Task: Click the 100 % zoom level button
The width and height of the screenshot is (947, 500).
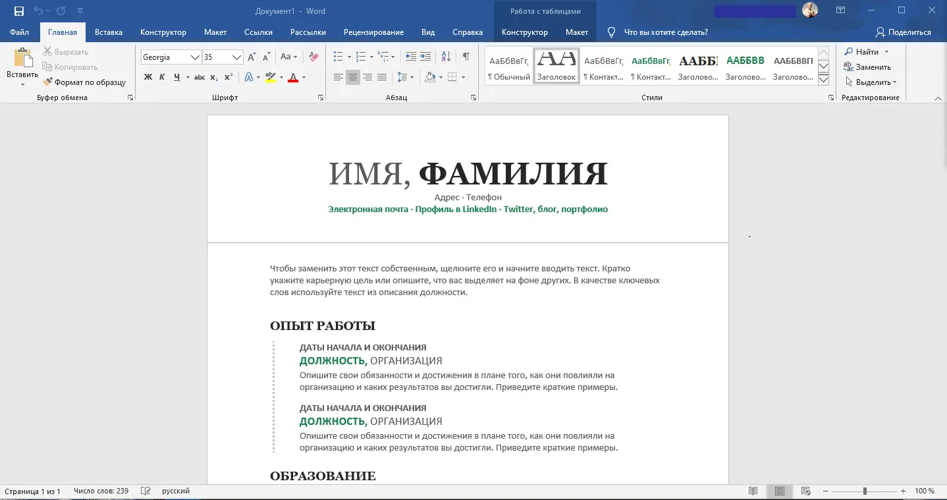Action: pos(925,491)
